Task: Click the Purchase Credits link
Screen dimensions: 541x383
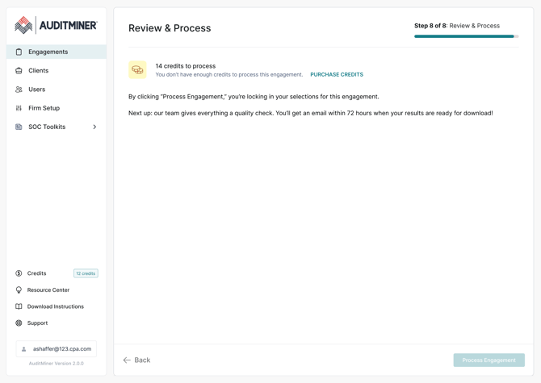Action: point(337,75)
